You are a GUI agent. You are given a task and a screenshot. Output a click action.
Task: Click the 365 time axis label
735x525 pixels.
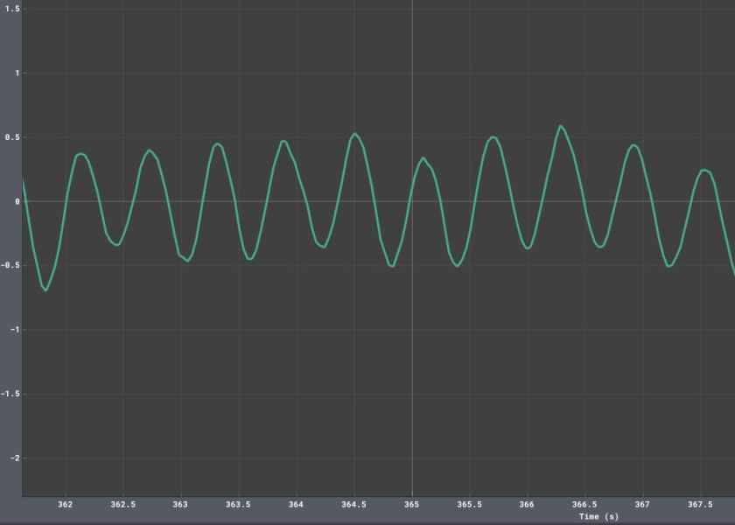pyautogui.click(x=411, y=504)
